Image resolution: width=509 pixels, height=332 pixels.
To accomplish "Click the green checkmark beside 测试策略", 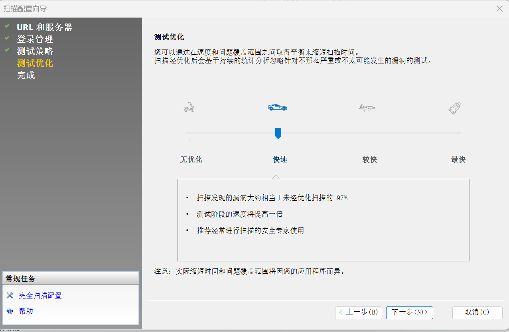I will [7, 51].
